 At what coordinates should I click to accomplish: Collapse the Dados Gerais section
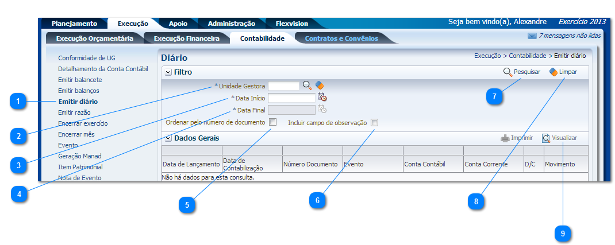pyautogui.click(x=168, y=138)
